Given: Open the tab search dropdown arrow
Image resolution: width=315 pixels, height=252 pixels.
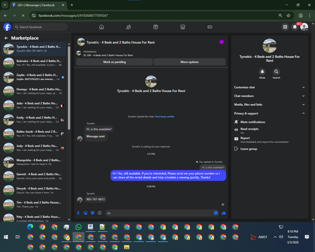Looking at the screenshot, I should [4, 5].
